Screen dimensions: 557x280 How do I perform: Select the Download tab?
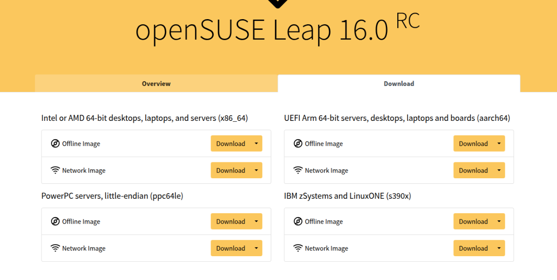(x=399, y=84)
